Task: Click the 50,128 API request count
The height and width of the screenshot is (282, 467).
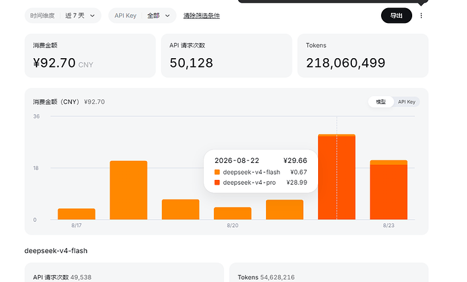Action: pyautogui.click(x=192, y=63)
